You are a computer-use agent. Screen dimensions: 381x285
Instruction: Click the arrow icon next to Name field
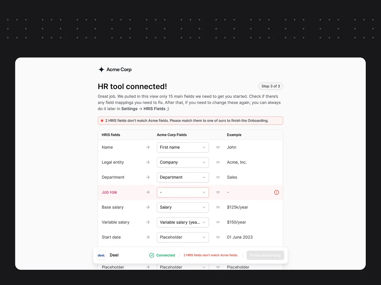(x=148, y=147)
